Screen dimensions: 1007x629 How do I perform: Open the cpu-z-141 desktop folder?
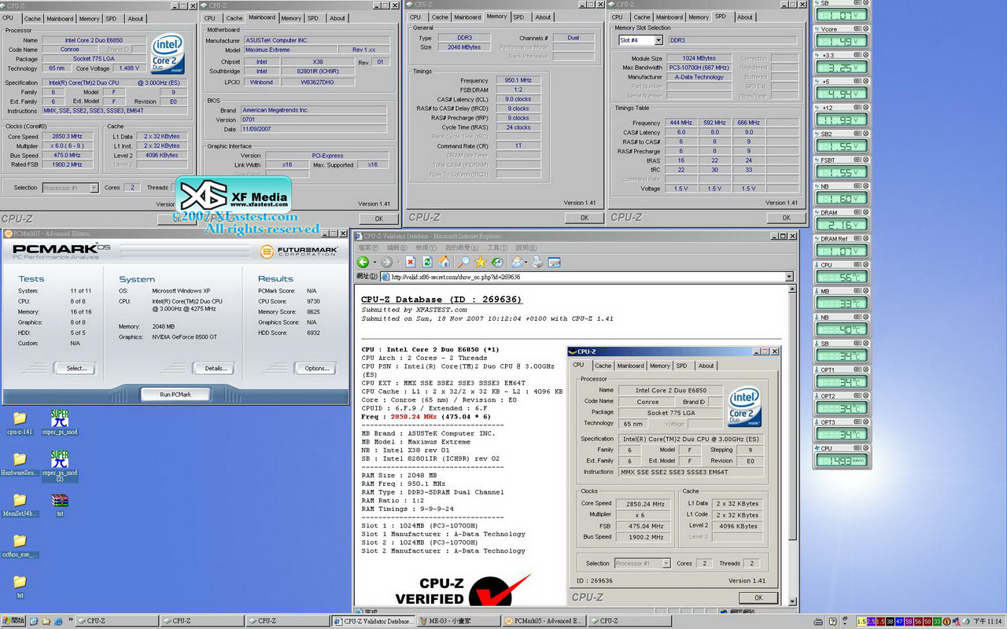(x=20, y=422)
